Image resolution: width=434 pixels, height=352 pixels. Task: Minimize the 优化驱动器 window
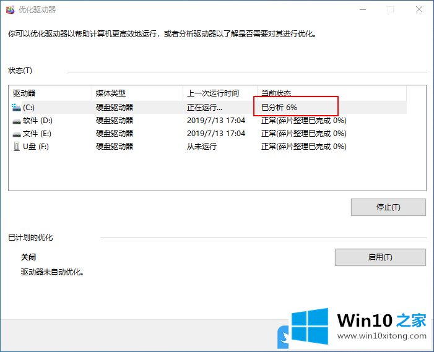click(x=363, y=10)
